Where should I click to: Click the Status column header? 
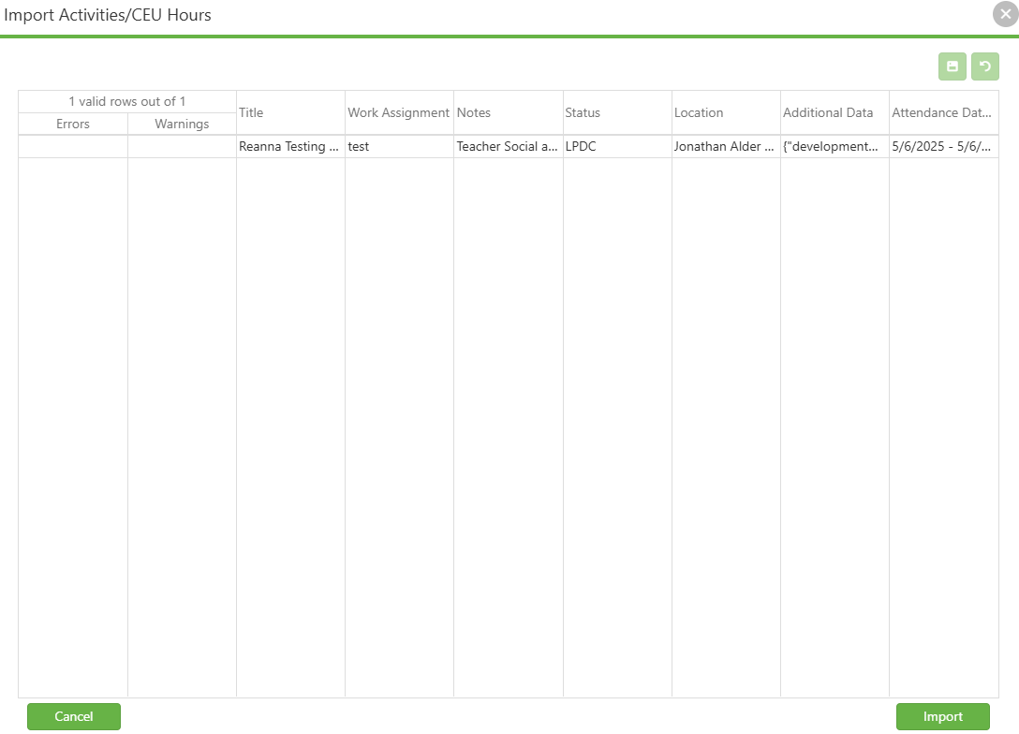tap(616, 112)
